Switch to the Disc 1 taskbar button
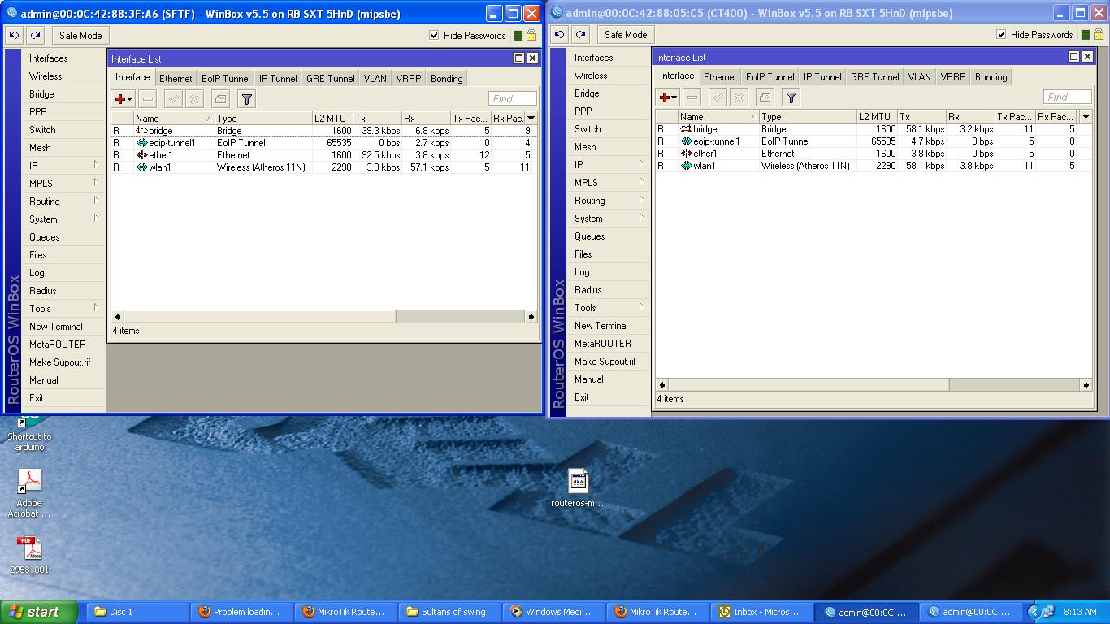Screen dimensions: 1110x624 (x=137, y=612)
